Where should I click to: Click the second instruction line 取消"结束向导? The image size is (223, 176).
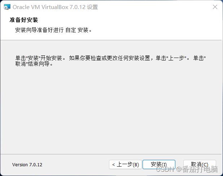click(34, 64)
